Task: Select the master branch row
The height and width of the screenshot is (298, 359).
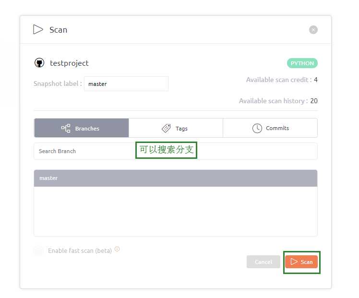Action: tap(175, 178)
